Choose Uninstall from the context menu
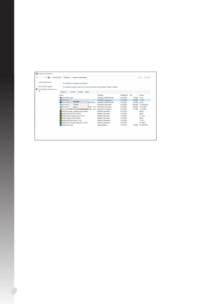 (x=76, y=102)
